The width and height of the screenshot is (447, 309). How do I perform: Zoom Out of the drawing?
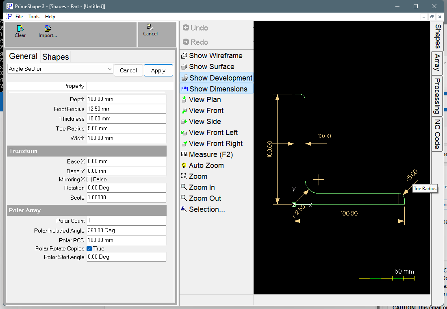click(x=201, y=198)
